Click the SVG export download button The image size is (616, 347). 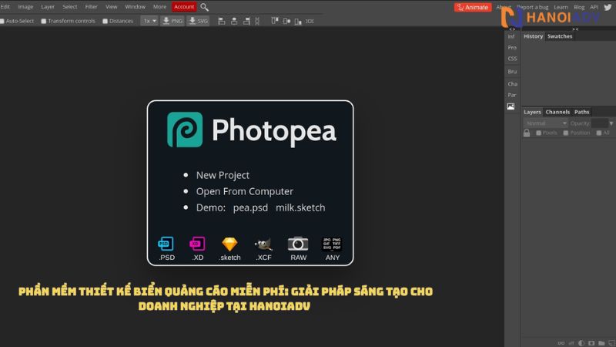click(198, 21)
